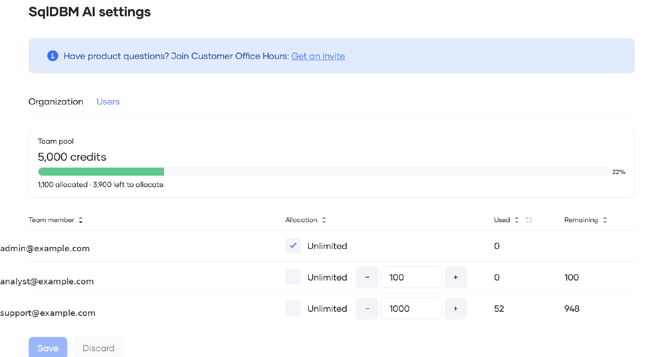Click the blue info icon in banner
The image size is (652, 357).
53,56
